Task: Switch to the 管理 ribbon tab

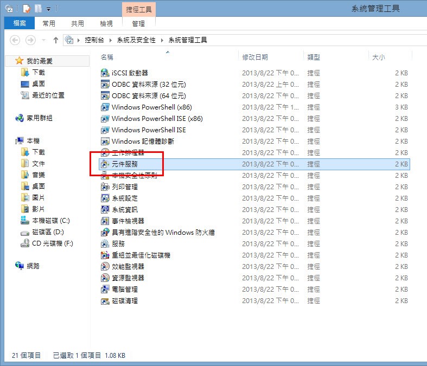Action: (x=138, y=24)
